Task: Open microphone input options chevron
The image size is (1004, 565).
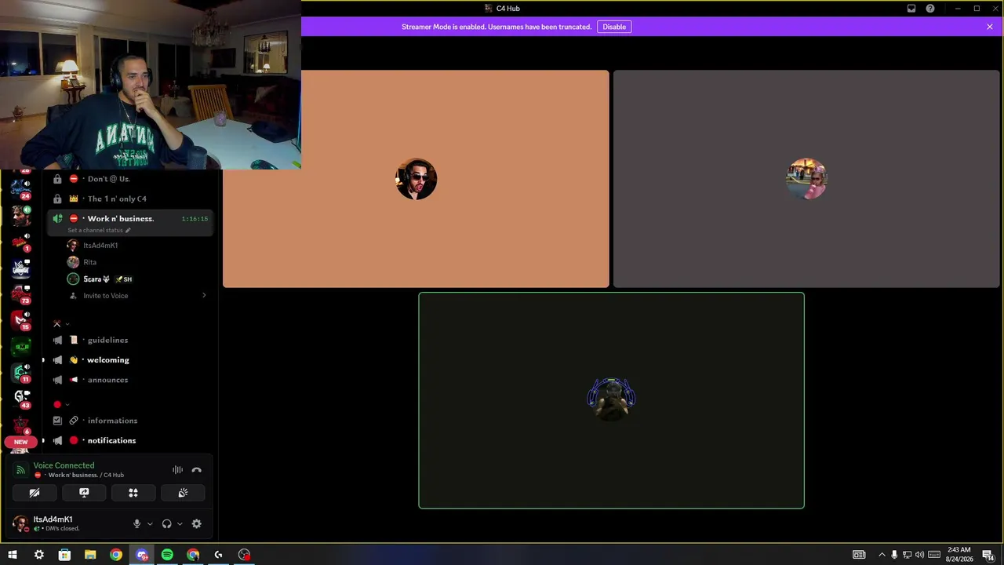Action: pos(150,523)
